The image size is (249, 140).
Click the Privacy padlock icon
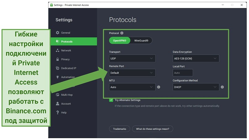[x=57, y=59]
